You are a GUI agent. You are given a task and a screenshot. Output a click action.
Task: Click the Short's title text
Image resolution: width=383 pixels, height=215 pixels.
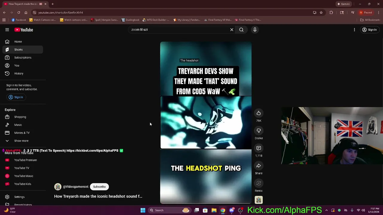pyautogui.click(x=98, y=196)
